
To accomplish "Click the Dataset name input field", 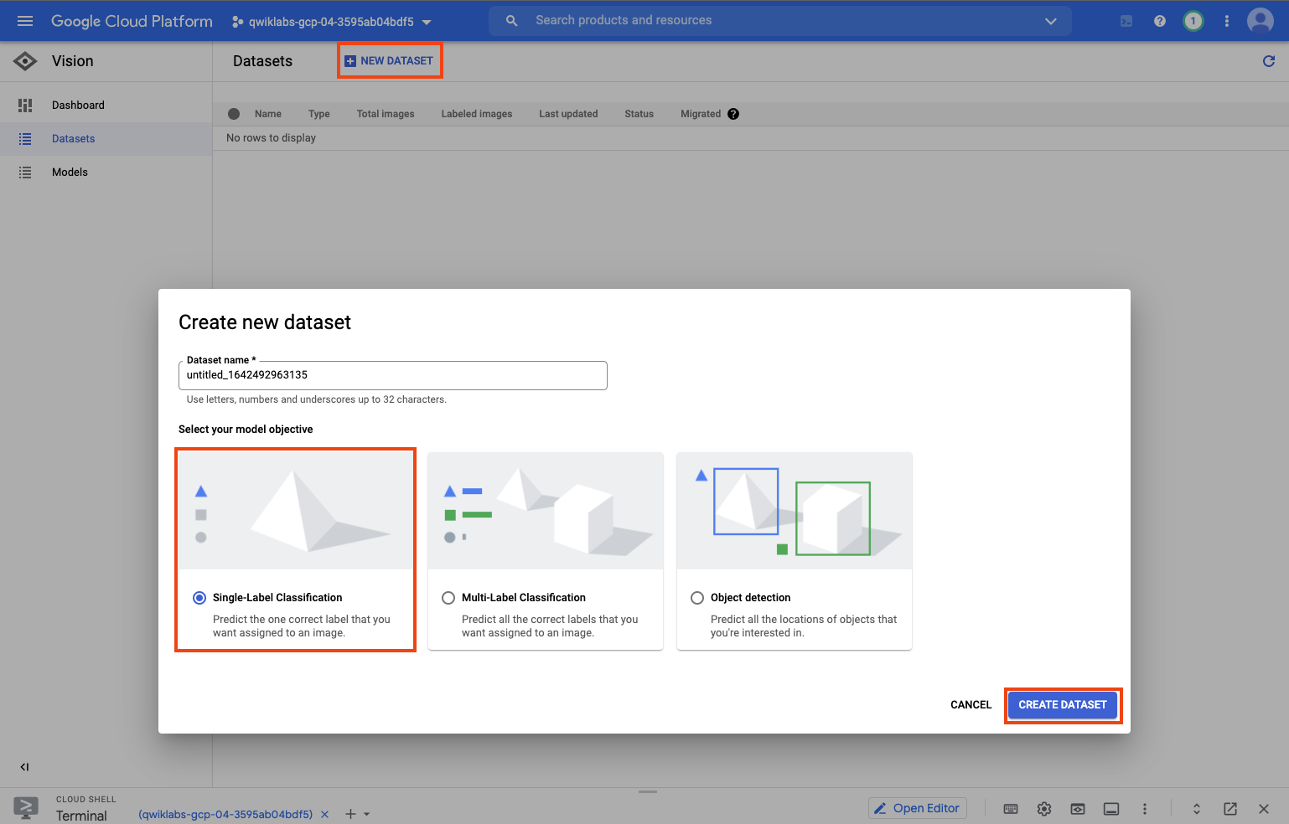I will [393, 375].
